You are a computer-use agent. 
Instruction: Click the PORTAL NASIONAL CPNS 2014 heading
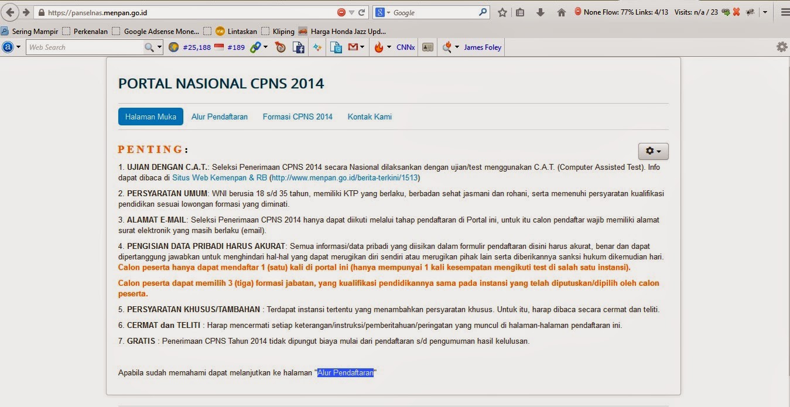point(221,83)
